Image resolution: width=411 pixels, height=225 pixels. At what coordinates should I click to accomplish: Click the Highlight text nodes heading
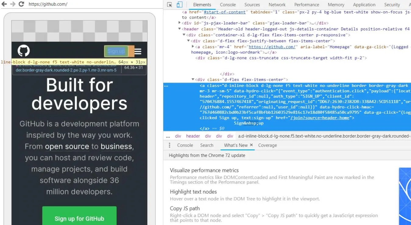[193, 192]
